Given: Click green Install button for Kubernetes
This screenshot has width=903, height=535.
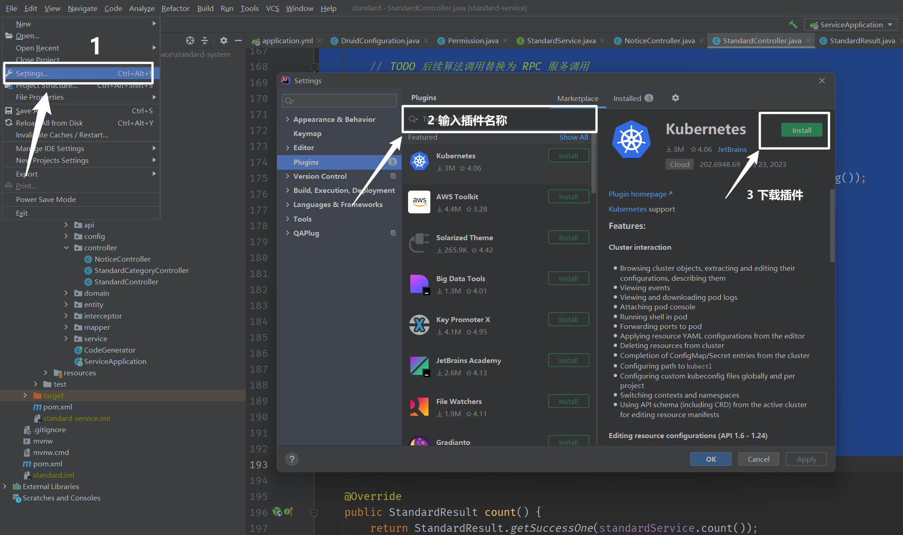Looking at the screenshot, I should [x=802, y=130].
